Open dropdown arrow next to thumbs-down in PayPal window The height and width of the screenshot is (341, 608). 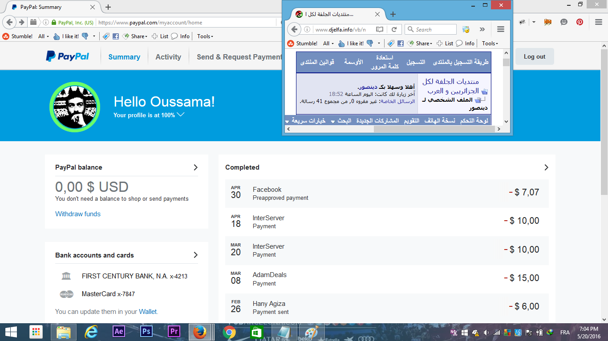(x=94, y=36)
